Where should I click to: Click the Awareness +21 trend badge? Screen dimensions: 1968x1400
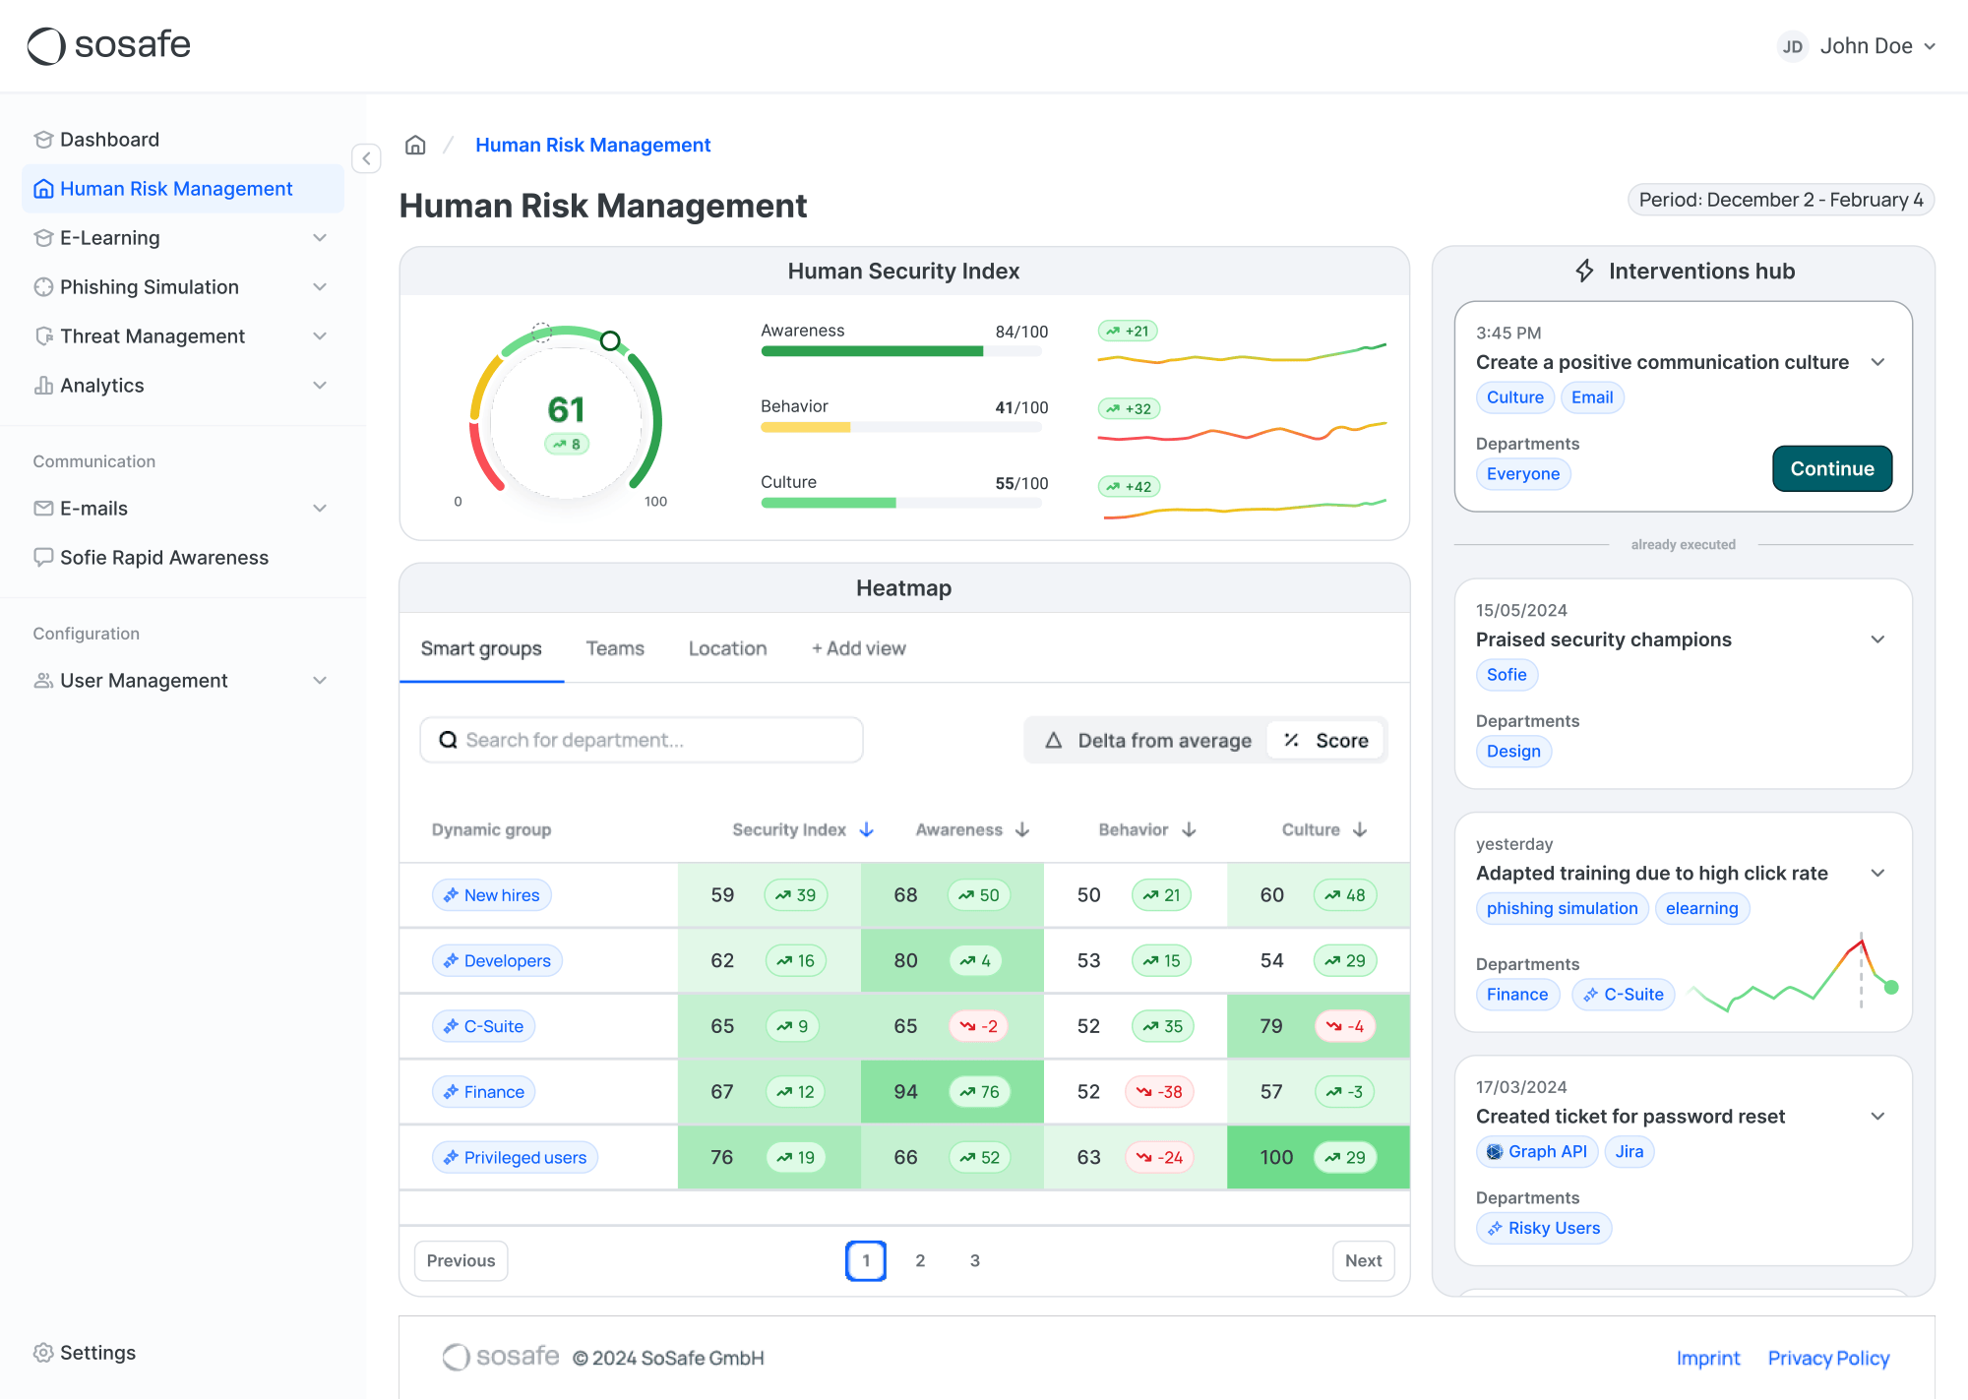(1128, 332)
